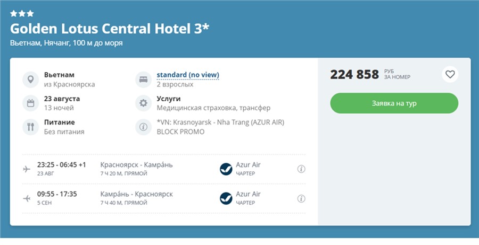Open the standard (no view) room link
This screenshot has height=245, width=479.
coord(187,75)
